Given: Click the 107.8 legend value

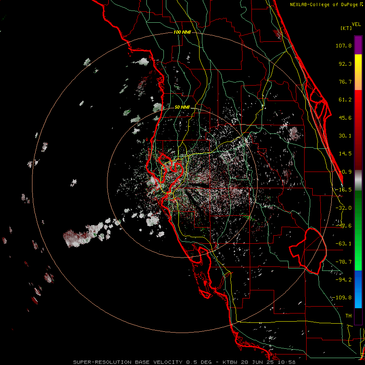Looking at the screenshot, I should point(344,45).
